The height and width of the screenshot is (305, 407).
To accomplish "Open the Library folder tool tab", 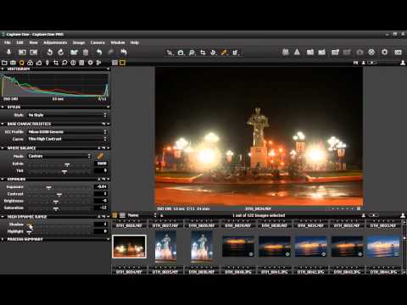I will pos(4,63).
